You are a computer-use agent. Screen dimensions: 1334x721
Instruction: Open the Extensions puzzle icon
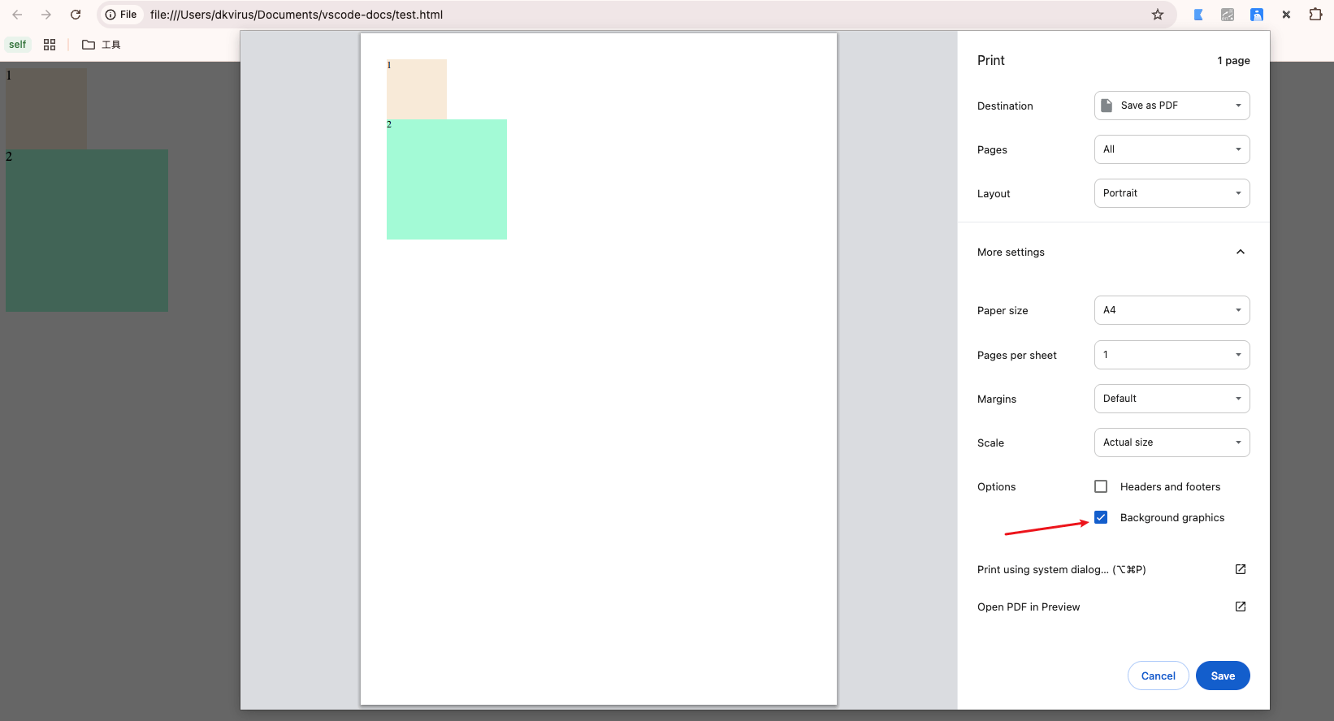pos(1315,15)
